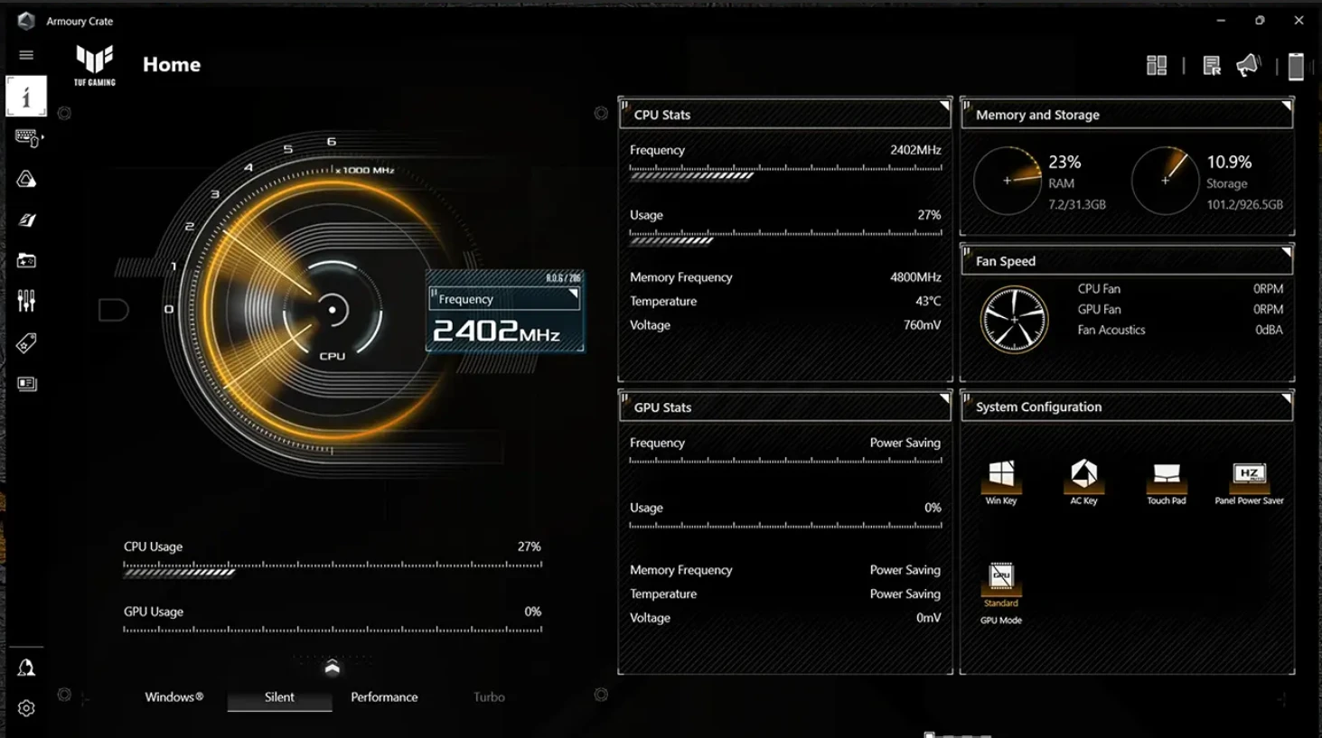Expand the Fan Speed panel corner arrow
The width and height of the screenshot is (1322, 738).
(1286, 253)
